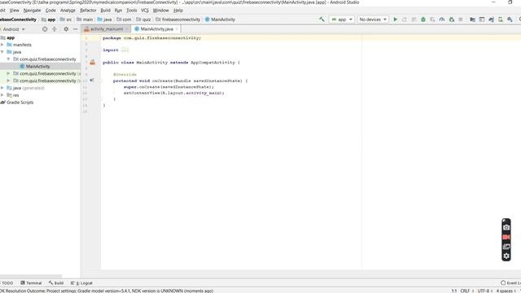Viewport: 521px width, 293px height.
Task: Open the recorder overlay settings gear
Action: point(506,256)
